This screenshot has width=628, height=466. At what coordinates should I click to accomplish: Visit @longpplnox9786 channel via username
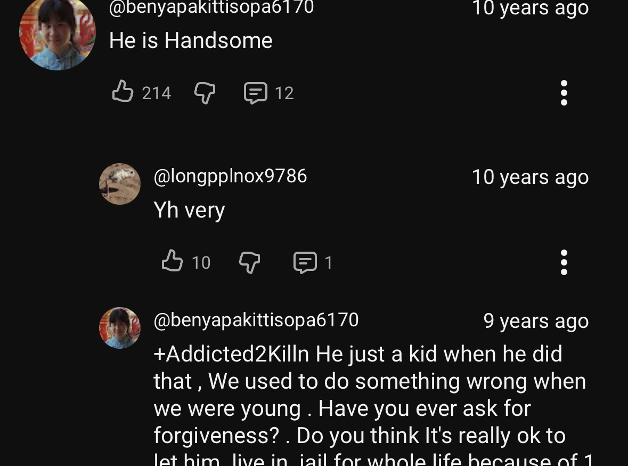230,176
